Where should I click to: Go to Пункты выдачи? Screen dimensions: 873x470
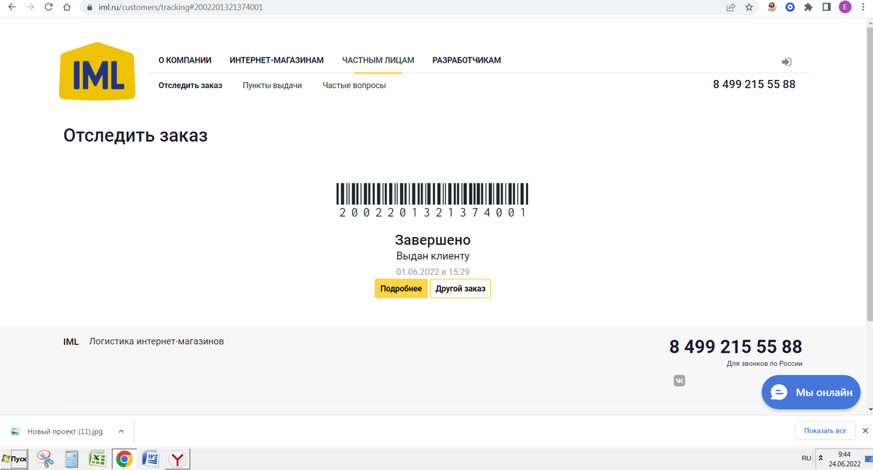(x=272, y=85)
